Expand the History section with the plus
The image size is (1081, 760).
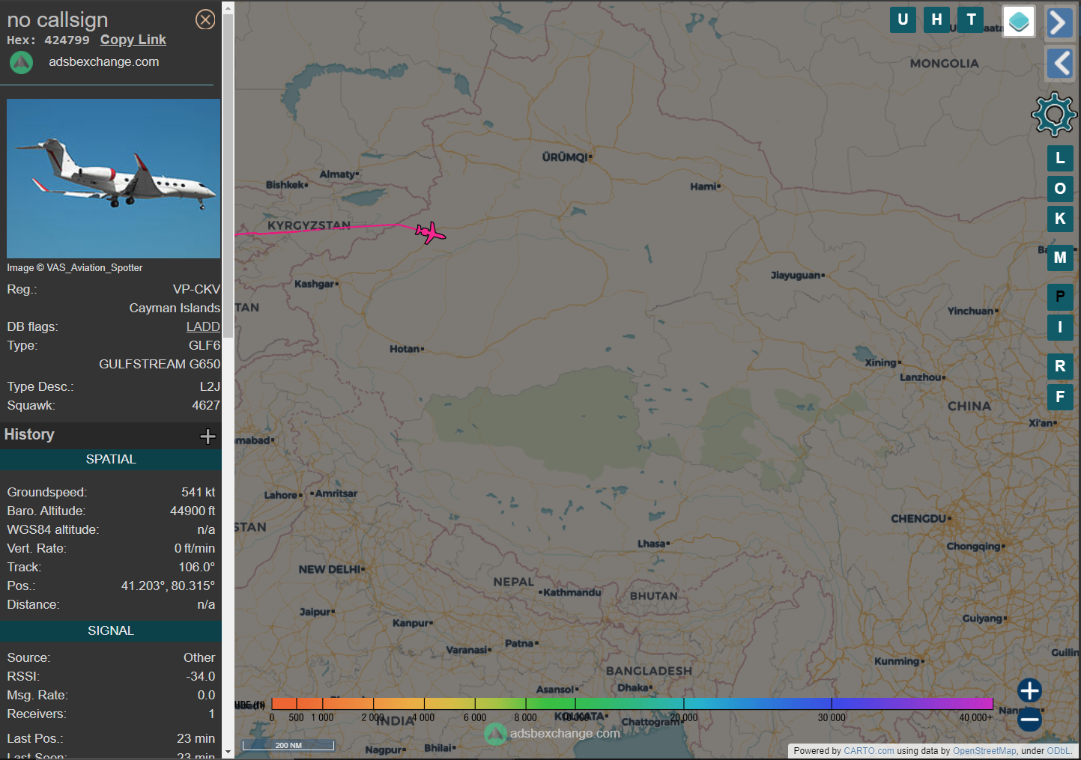click(208, 436)
